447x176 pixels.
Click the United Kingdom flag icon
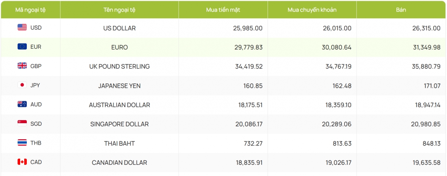pos(22,66)
